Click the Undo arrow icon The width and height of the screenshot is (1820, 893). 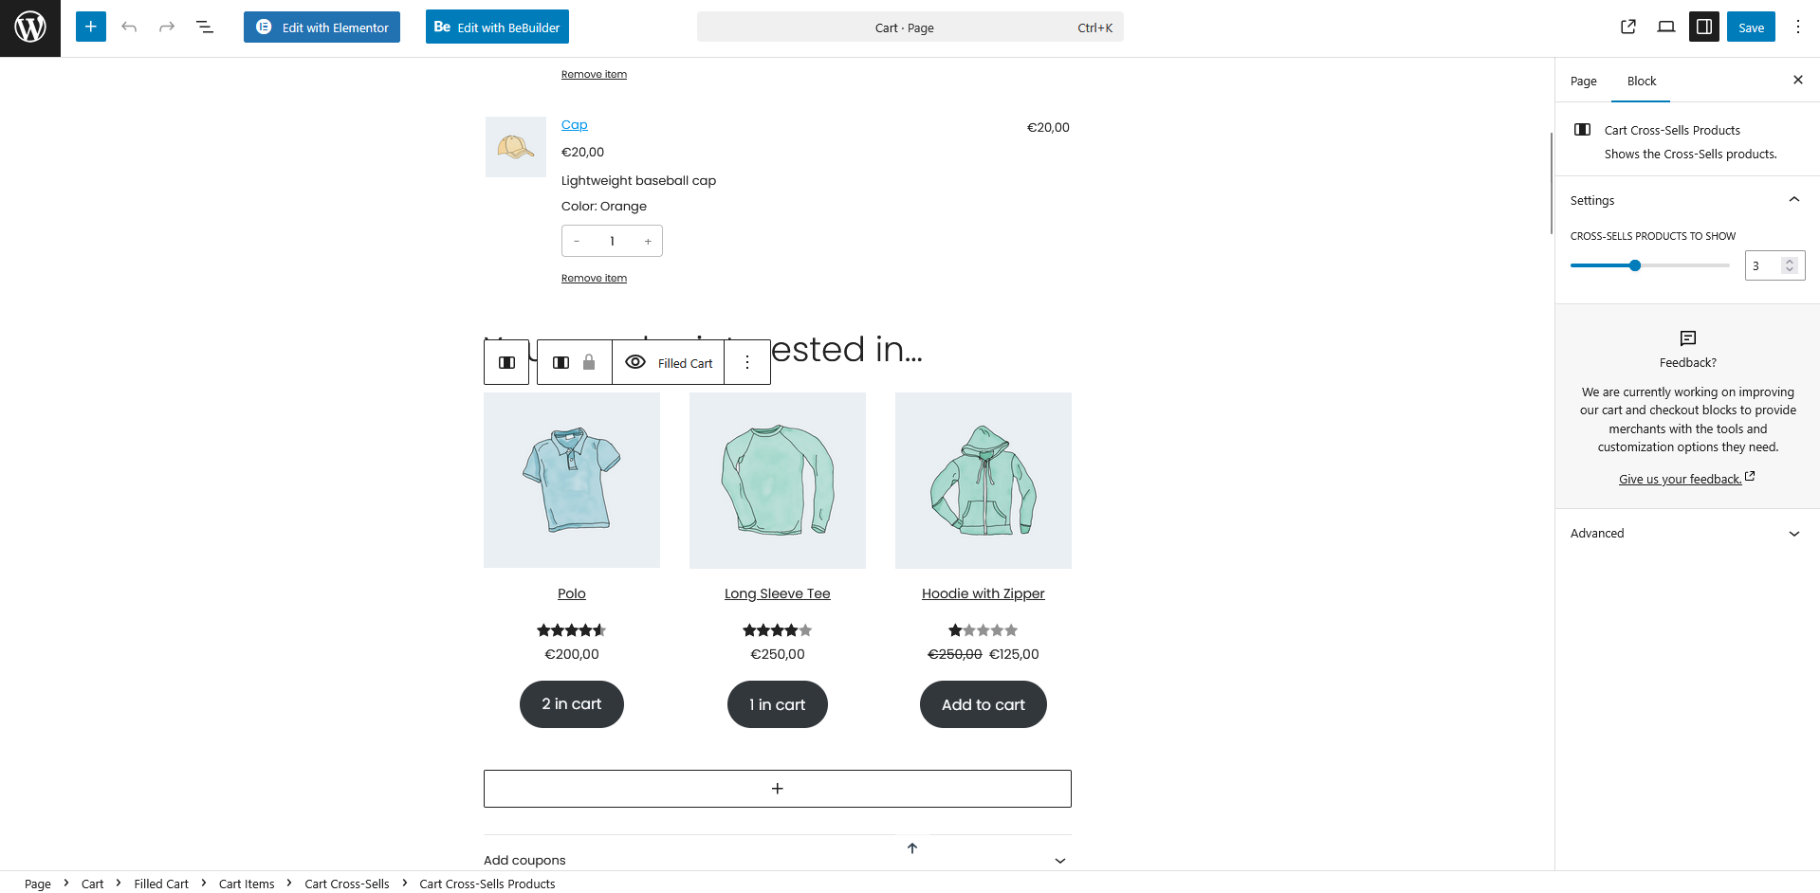pos(129,27)
